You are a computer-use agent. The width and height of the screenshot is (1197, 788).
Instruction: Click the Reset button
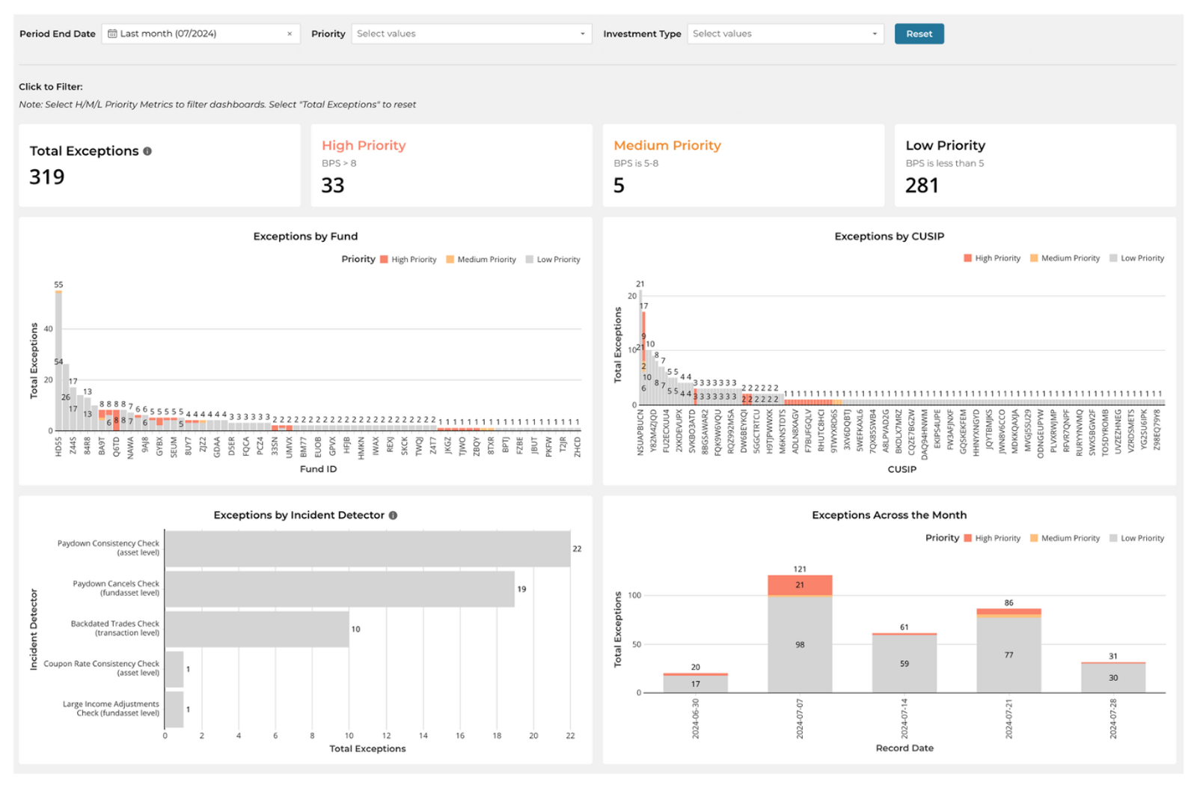click(919, 34)
